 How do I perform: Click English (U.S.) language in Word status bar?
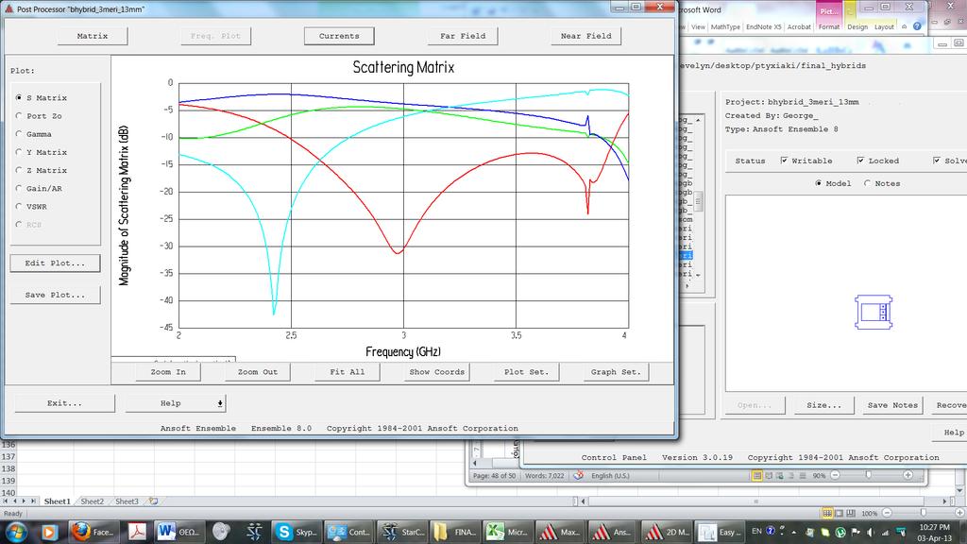(x=610, y=476)
